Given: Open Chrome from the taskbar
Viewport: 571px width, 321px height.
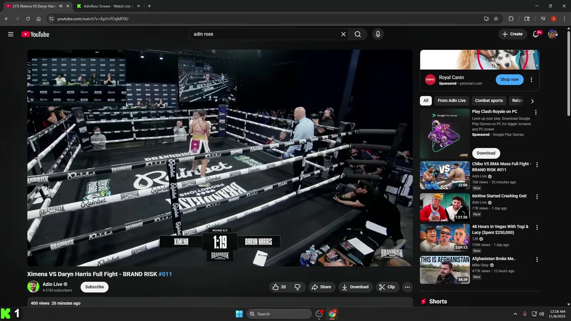Looking at the screenshot, I should pyautogui.click(x=332, y=314).
